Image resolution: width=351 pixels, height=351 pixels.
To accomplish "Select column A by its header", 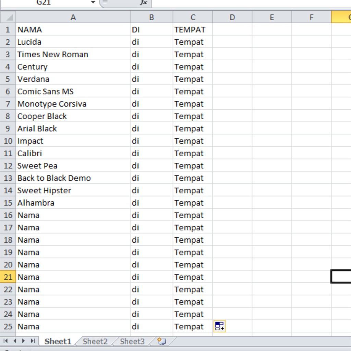I will (73, 17).
